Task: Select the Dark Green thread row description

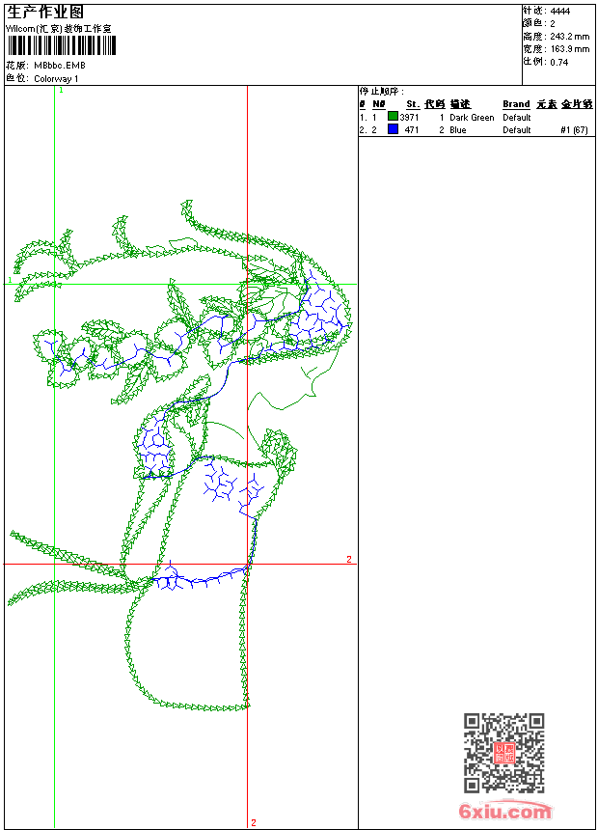Action: [472, 118]
